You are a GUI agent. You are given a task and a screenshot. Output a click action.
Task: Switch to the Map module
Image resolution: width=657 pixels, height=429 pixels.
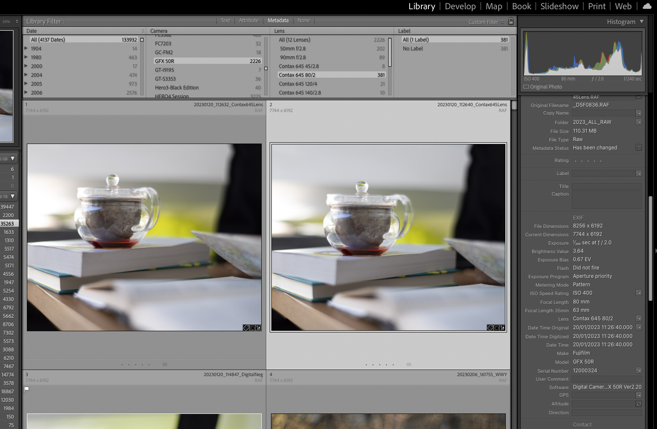pyautogui.click(x=494, y=6)
